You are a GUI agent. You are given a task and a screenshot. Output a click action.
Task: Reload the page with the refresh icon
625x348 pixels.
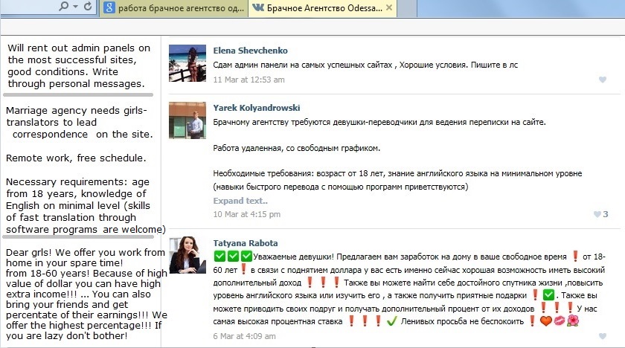[88, 7]
